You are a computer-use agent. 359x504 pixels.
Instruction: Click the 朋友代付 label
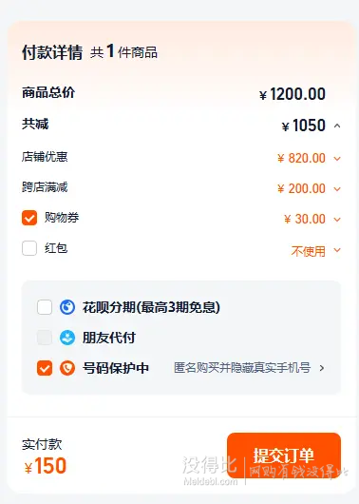(109, 338)
